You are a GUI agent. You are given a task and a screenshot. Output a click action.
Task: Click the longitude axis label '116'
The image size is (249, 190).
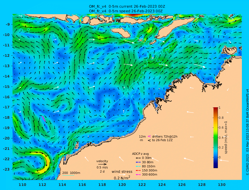tap(82, 185)
